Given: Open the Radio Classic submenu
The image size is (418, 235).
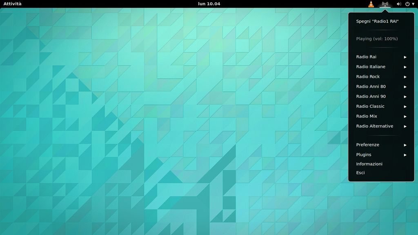Looking at the screenshot, I should click(x=381, y=106).
